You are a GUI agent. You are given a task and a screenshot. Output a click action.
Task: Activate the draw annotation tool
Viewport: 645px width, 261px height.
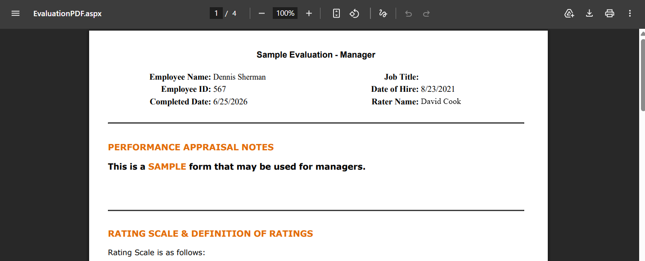[383, 13]
